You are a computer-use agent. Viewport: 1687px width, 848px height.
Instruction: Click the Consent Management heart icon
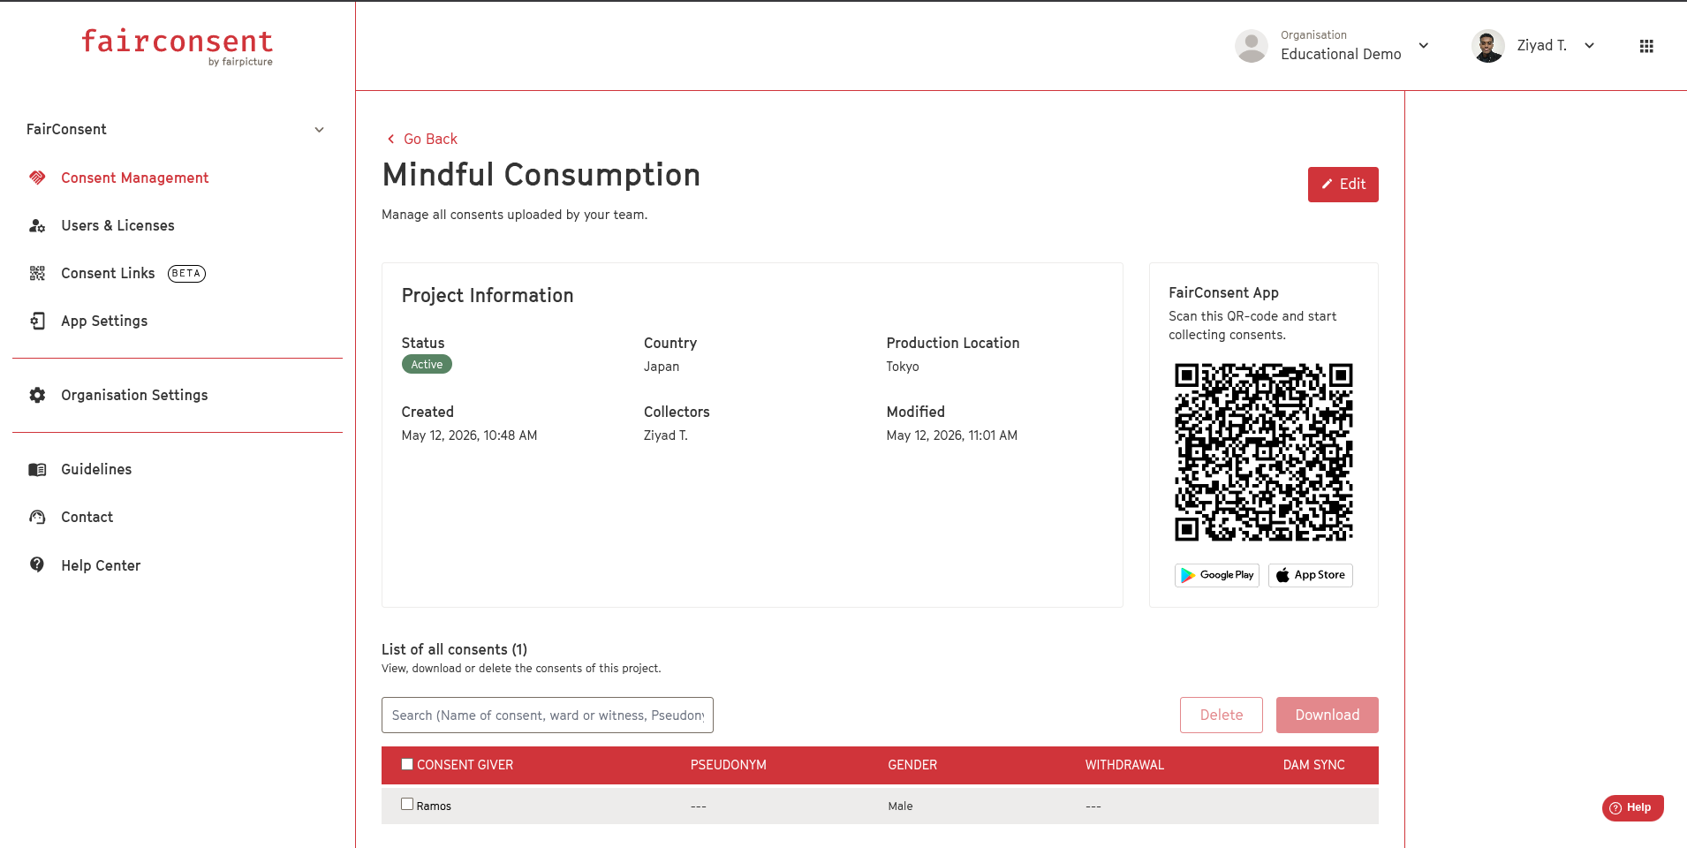pos(37,178)
